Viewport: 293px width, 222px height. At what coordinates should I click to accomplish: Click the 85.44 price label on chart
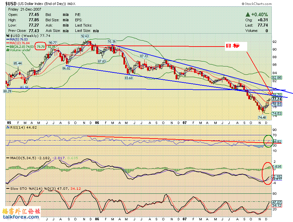(18, 63)
